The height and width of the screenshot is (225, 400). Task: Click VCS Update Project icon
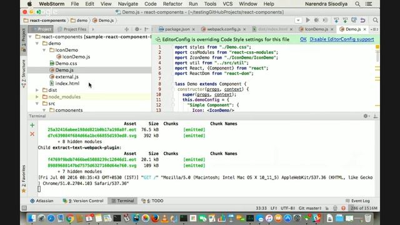(336, 20)
